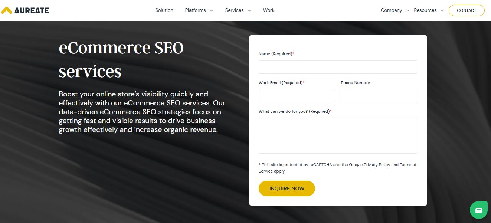This screenshot has height=223, width=491.
Task: Expand the Platforms dropdown chevron
Action: tap(212, 10)
